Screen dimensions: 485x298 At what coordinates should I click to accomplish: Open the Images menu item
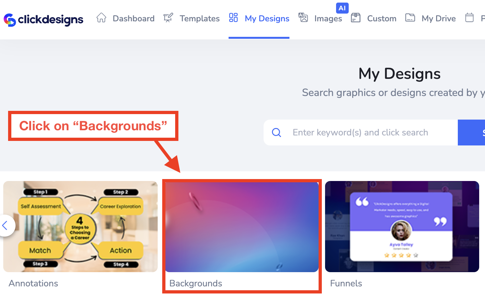tap(328, 19)
